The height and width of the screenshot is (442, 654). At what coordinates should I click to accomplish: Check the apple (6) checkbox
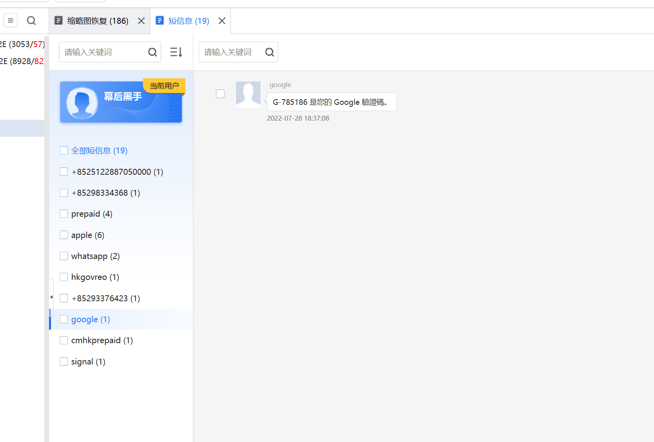click(64, 235)
